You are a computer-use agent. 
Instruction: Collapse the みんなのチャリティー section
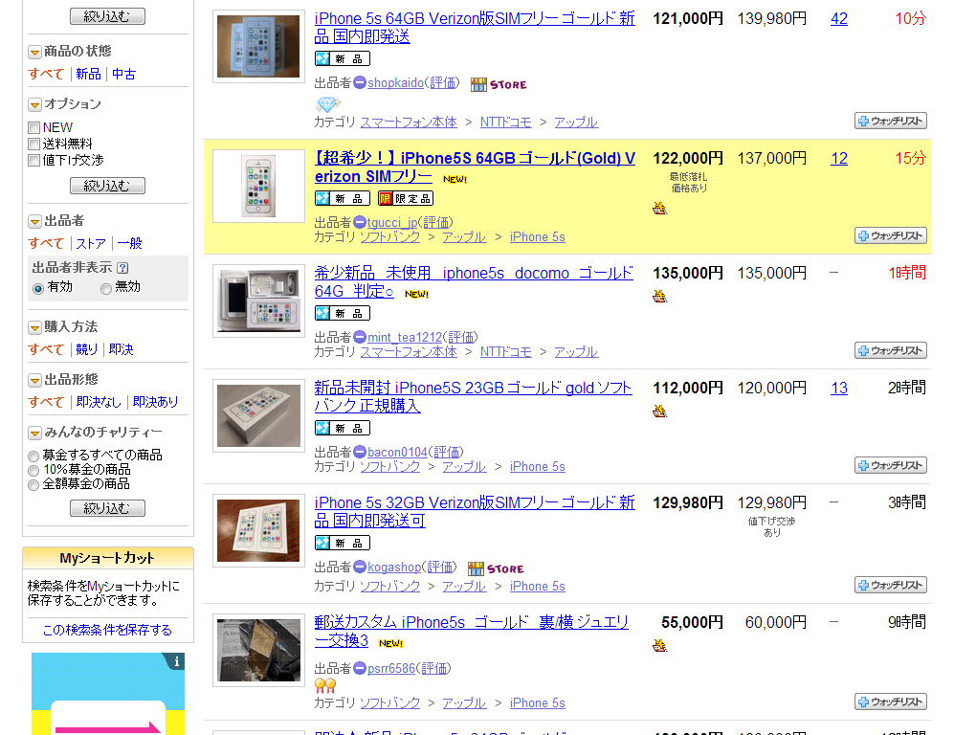pos(34,434)
